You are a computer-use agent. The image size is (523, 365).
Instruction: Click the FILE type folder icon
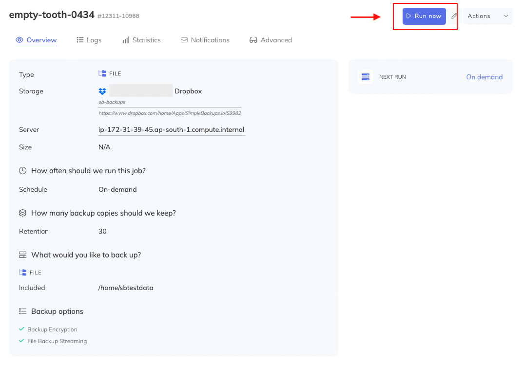point(102,73)
